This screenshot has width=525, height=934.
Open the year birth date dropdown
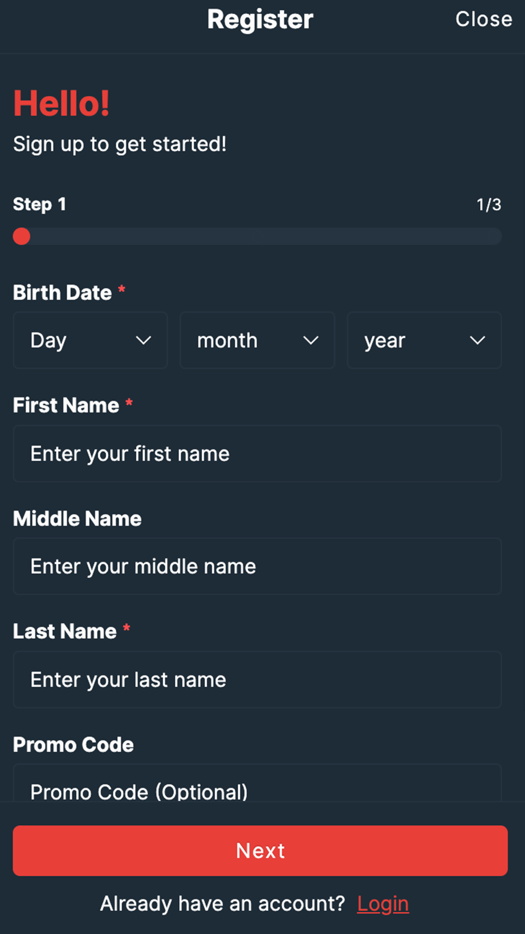424,340
